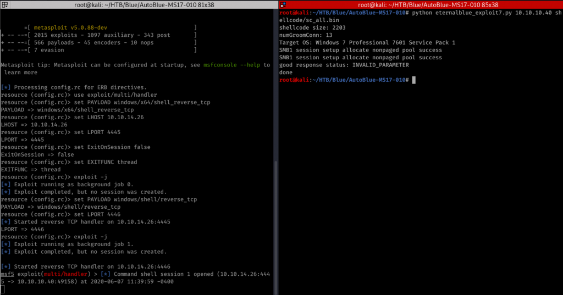
Task: Click the green 'msfconsole --help' text
Action: [231, 65]
